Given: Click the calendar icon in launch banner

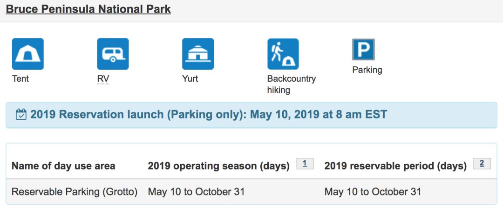Looking at the screenshot, I should [21, 114].
